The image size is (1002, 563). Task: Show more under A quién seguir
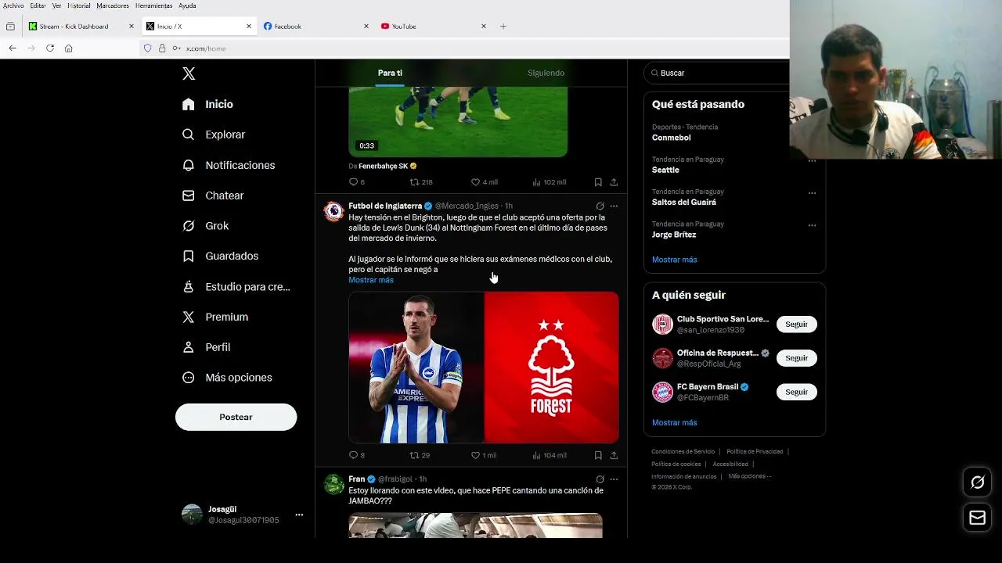point(674,423)
